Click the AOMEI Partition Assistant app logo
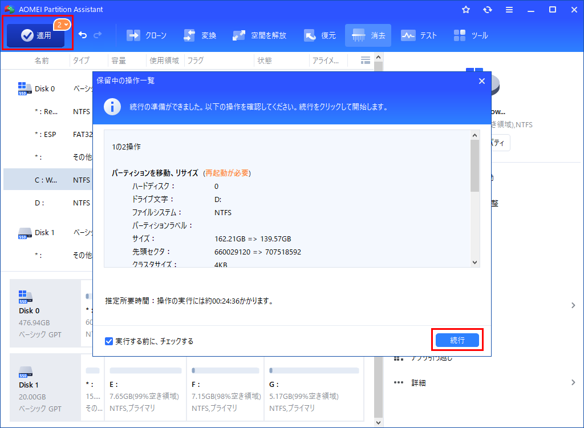The height and width of the screenshot is (428, 584). [10, 9]
